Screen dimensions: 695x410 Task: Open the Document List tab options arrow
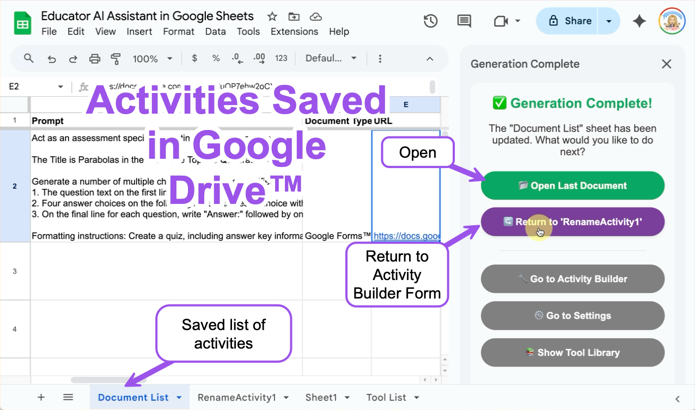(x=179, y=397)
